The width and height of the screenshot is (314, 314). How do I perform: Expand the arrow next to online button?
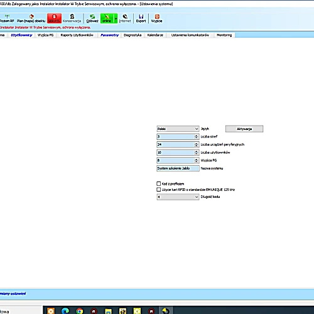point(116,18)
